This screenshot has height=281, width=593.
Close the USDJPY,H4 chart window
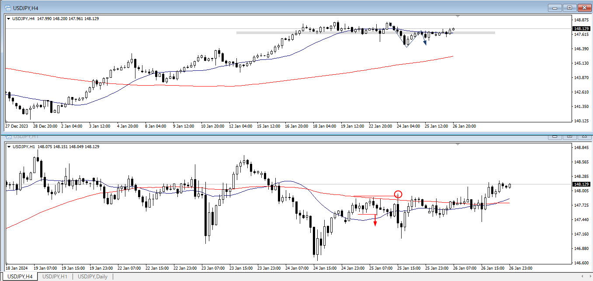pyautogui.click(x=583, y=8)
